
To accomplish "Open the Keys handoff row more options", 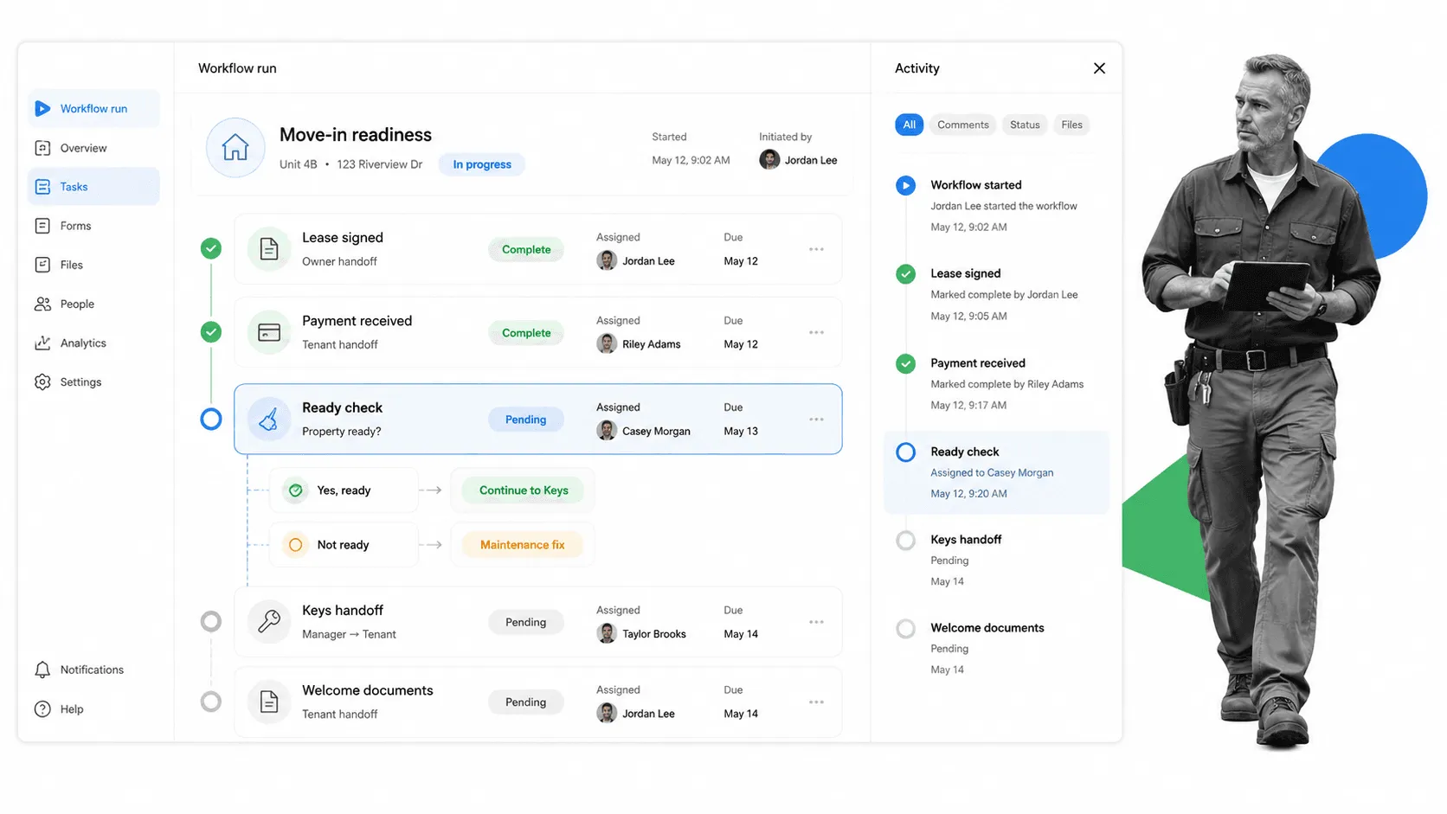I will (816, 622).
